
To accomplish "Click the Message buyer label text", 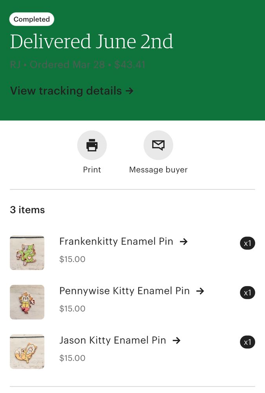I will (158, 170).
